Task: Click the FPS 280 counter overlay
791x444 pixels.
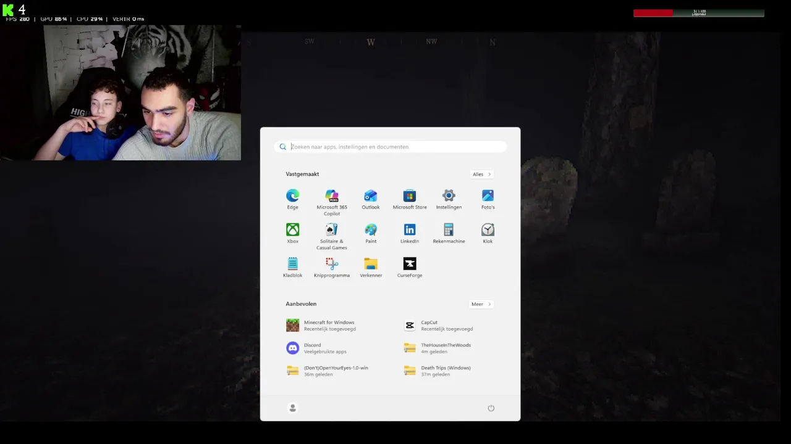Action: pos(17,19)
